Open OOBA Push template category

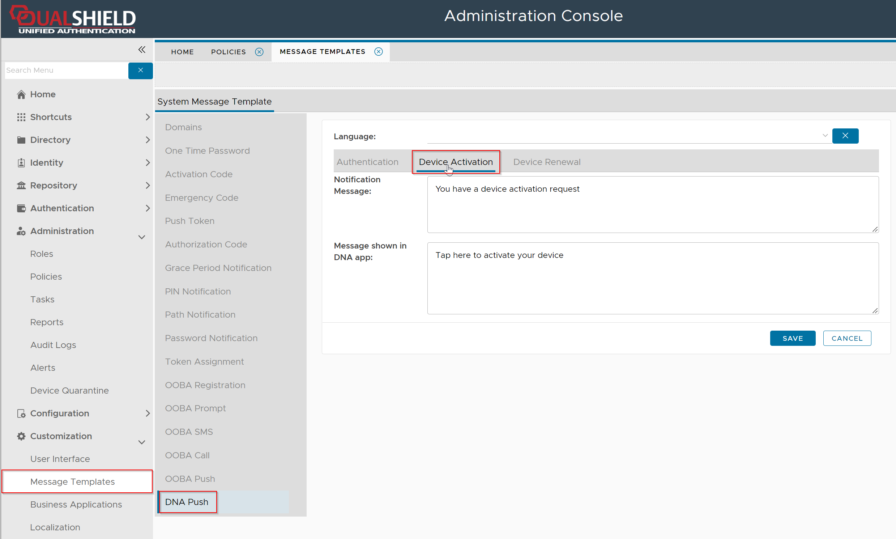(x=190, y=479)
